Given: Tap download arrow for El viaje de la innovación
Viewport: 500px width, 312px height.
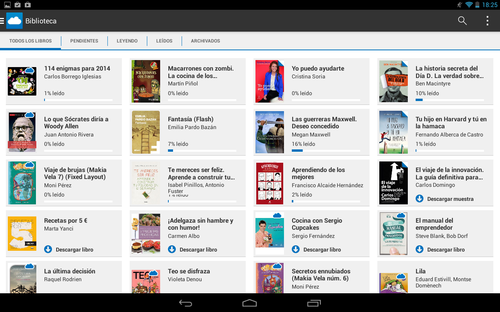Looking at the screenshot, I should coord(420,199).
